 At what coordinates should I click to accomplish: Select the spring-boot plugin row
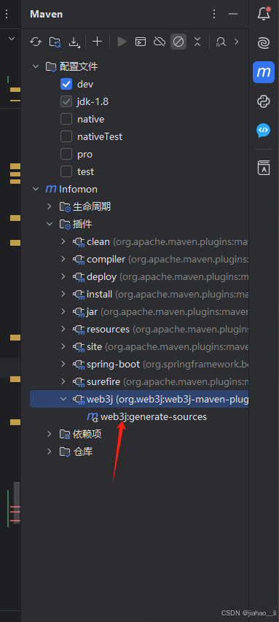coord(138,364)
